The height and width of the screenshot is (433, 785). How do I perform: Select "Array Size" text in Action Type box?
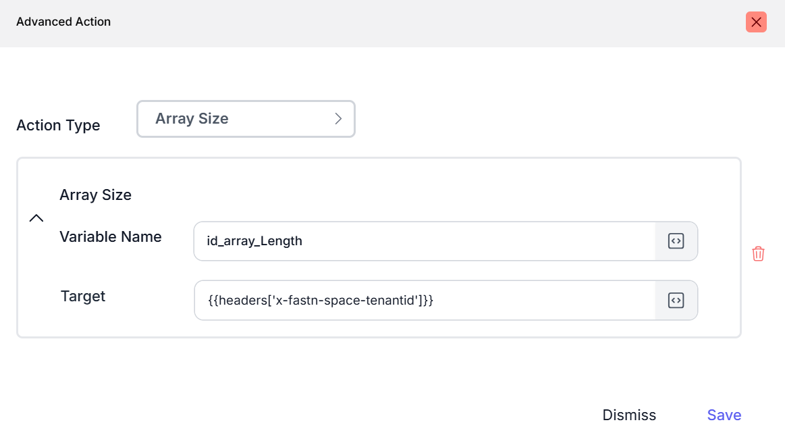pyautogui.click(x=192, y=119)
